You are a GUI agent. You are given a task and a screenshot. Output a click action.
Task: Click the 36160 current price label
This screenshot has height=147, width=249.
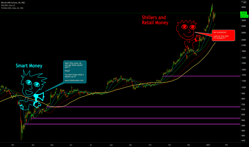(243, 13)
